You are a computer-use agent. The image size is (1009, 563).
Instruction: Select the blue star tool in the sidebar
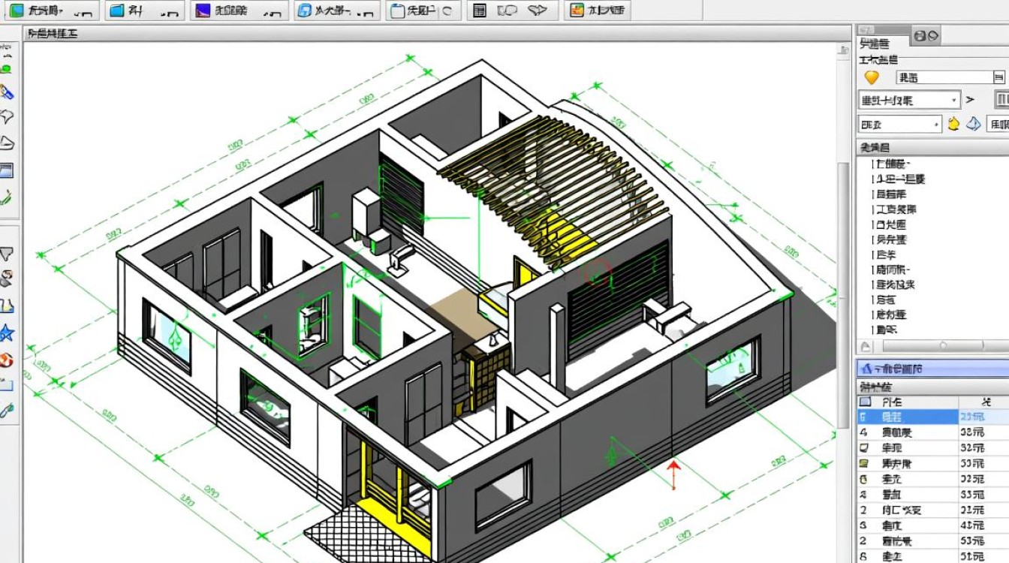pyautogui.click(x=7, y=333)
